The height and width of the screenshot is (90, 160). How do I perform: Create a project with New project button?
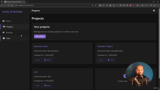[40, 36]
